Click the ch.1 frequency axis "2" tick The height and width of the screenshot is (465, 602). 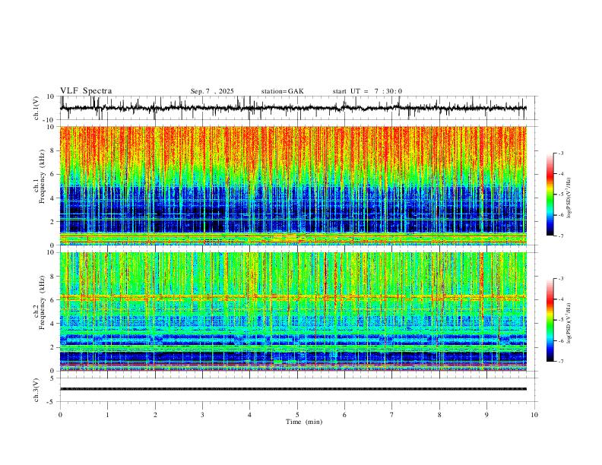coord(53,221)
